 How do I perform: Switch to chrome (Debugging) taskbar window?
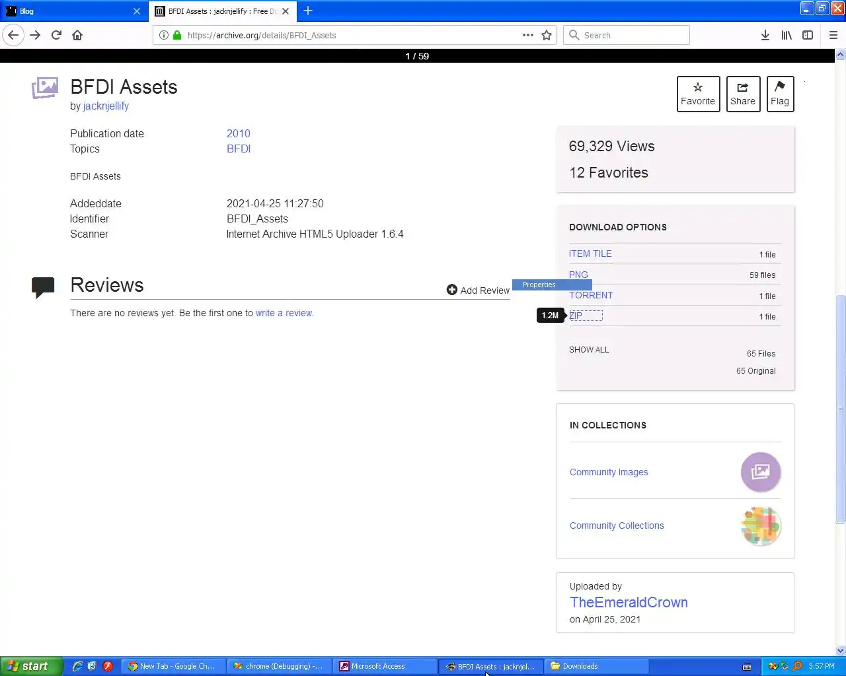pos(280,666)
